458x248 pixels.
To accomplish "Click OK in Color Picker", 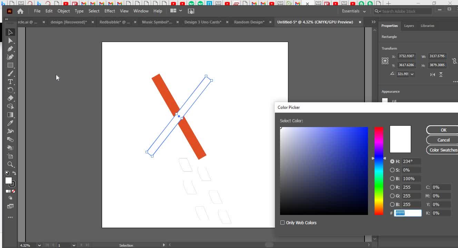I will (443, 130).
